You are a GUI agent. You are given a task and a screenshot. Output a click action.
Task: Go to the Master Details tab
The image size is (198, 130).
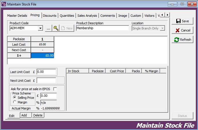17,16
